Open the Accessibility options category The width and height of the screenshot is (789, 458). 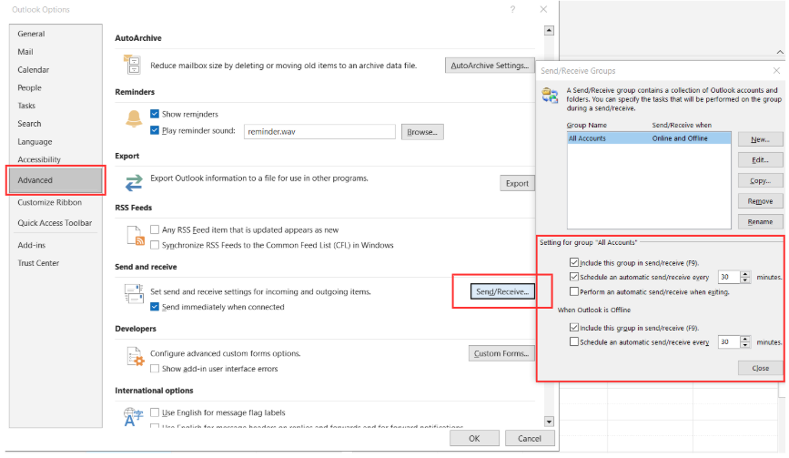(x=56, y=159)
